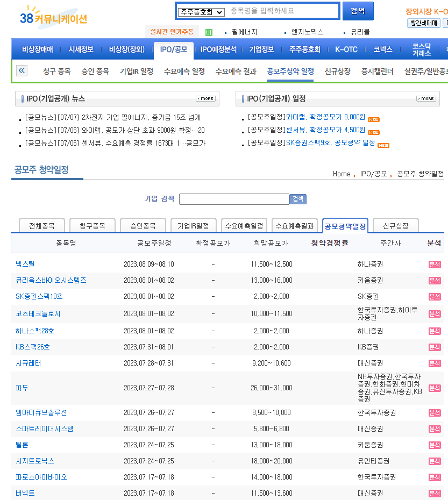Open IPO예정분석 main menu
The height and width of the screenshot is (500, 448).
coord(218,49)
